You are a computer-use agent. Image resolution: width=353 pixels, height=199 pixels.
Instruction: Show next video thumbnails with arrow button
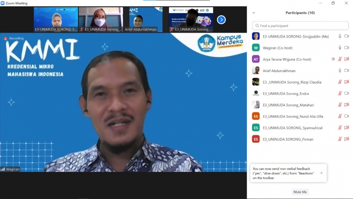[221, 20]
